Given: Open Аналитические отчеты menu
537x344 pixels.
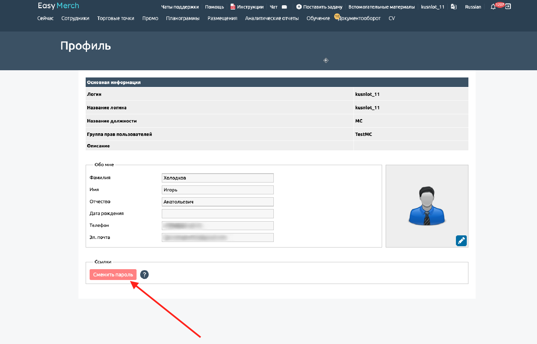Looking at the screenshot, I should [x=272, y=18].
